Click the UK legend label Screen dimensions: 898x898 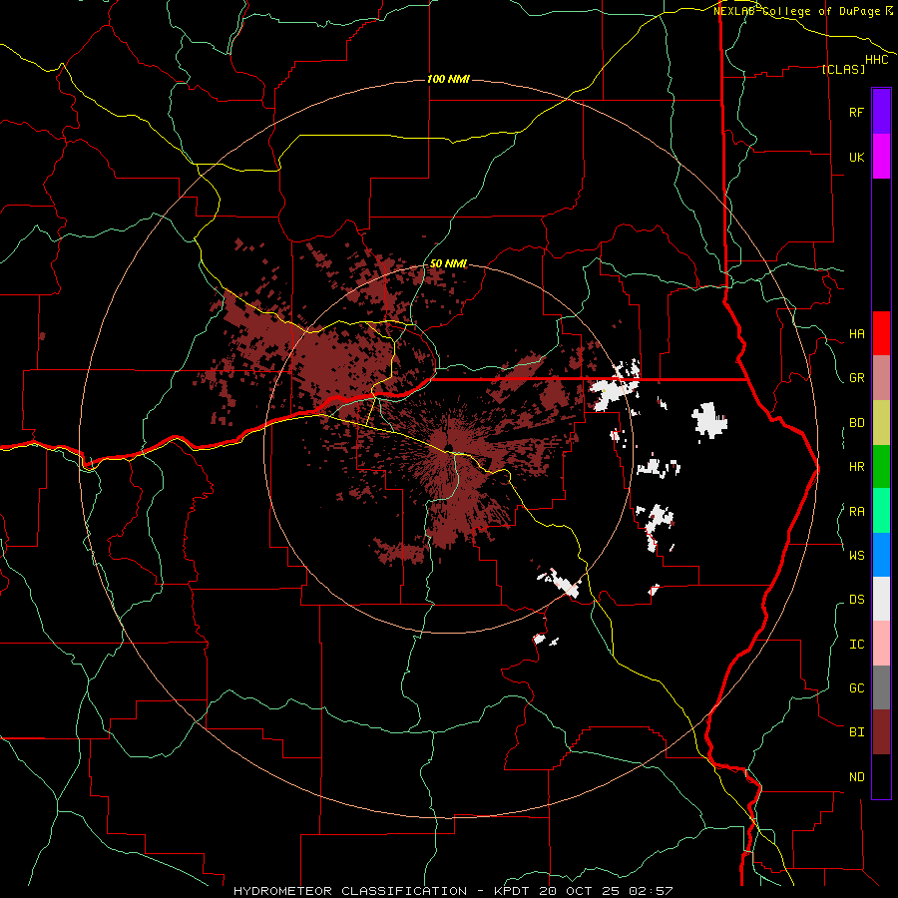[x=856, y=157]
